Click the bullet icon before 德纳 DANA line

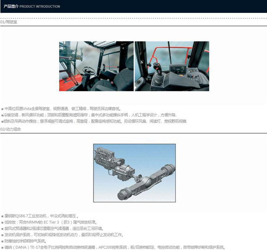[x=2, y=247]
